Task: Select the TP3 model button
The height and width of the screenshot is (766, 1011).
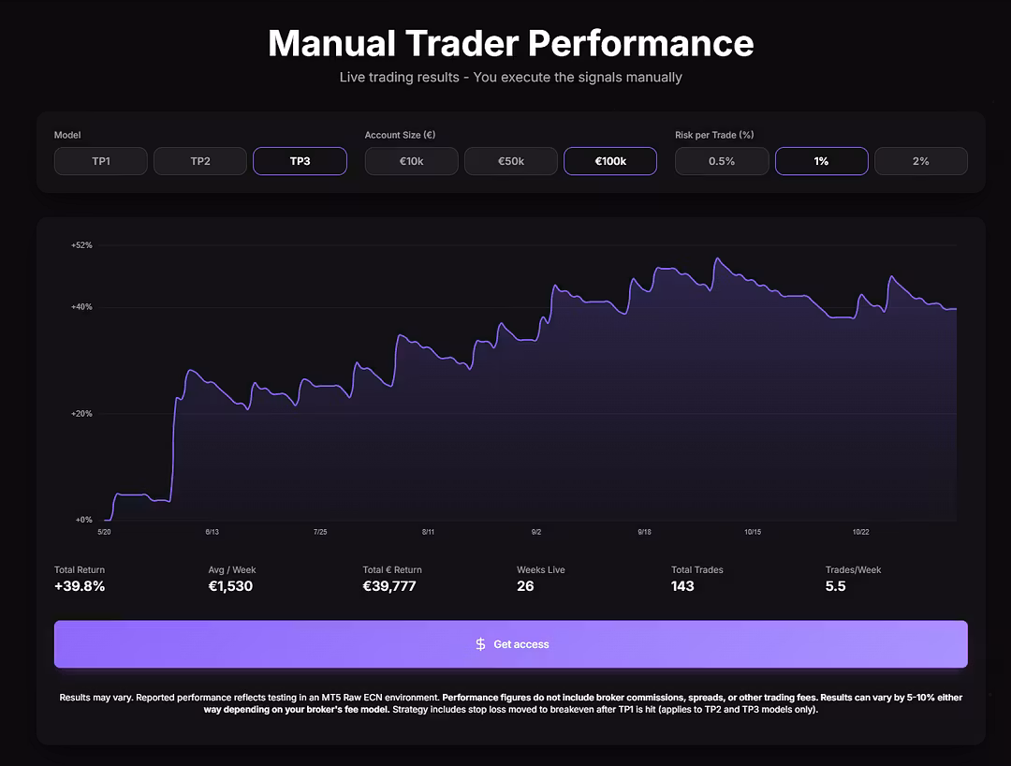Action: point(300,161)
